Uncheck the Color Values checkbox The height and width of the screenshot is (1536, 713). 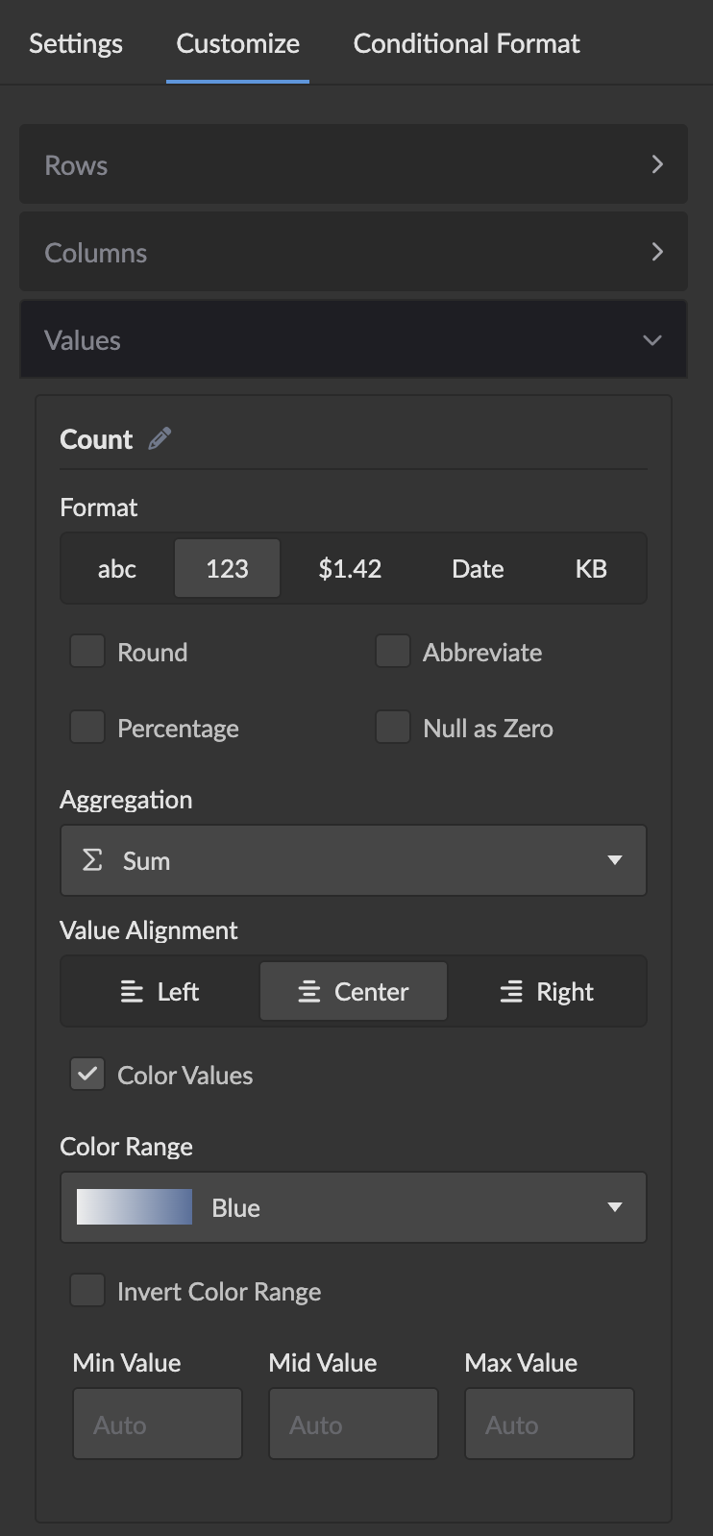coord(87,1075)
